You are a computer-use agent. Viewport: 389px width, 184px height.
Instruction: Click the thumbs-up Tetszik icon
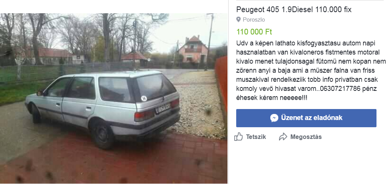click(x=238, y=137)
